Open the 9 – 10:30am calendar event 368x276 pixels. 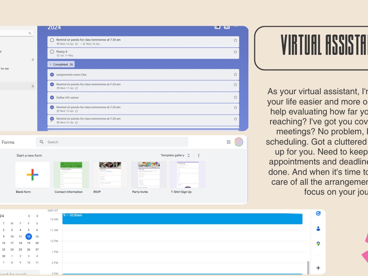183,219
